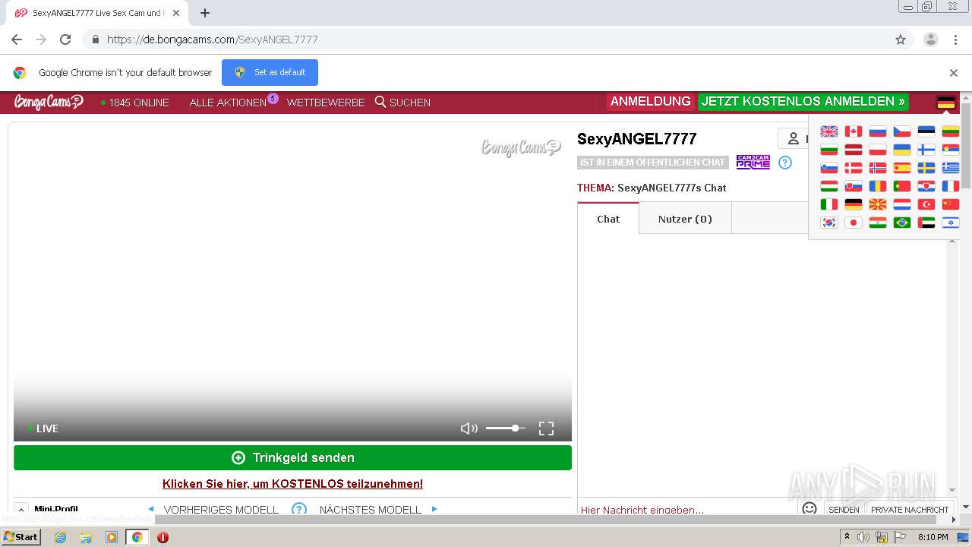Click the Finnish flag language option

(x=926, y=150)
